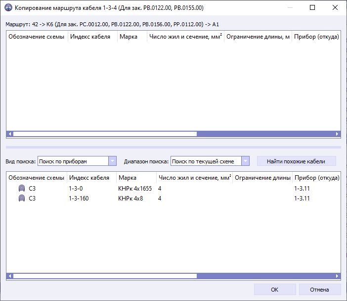Click the splitter bar between tables
Viewport: 347px width, 301px height.
click(x=173, y=147)
